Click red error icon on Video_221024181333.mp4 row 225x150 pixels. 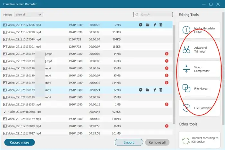tap(166, 105)
